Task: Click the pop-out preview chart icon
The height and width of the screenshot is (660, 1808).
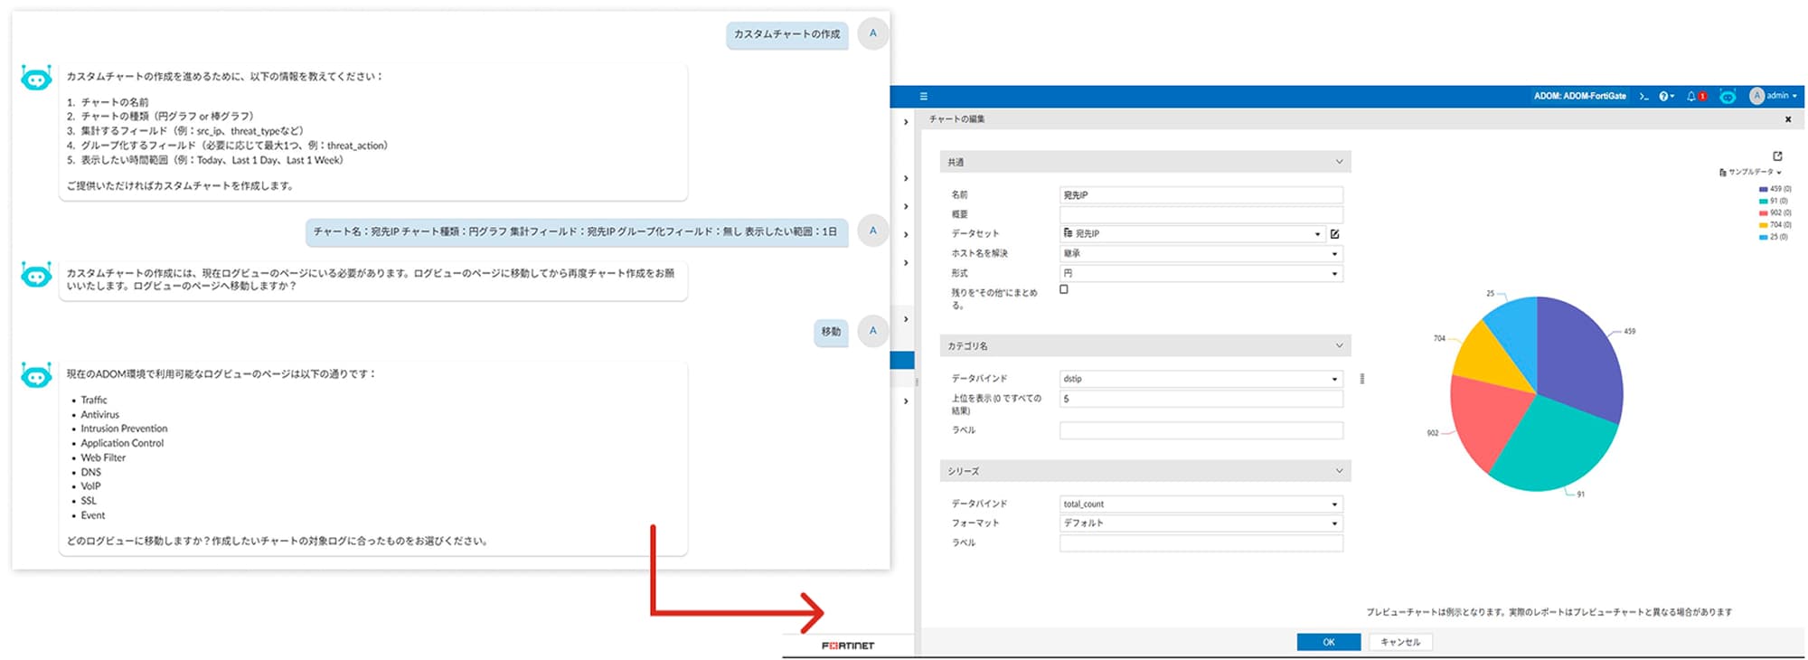Action: pos(1777,156)
